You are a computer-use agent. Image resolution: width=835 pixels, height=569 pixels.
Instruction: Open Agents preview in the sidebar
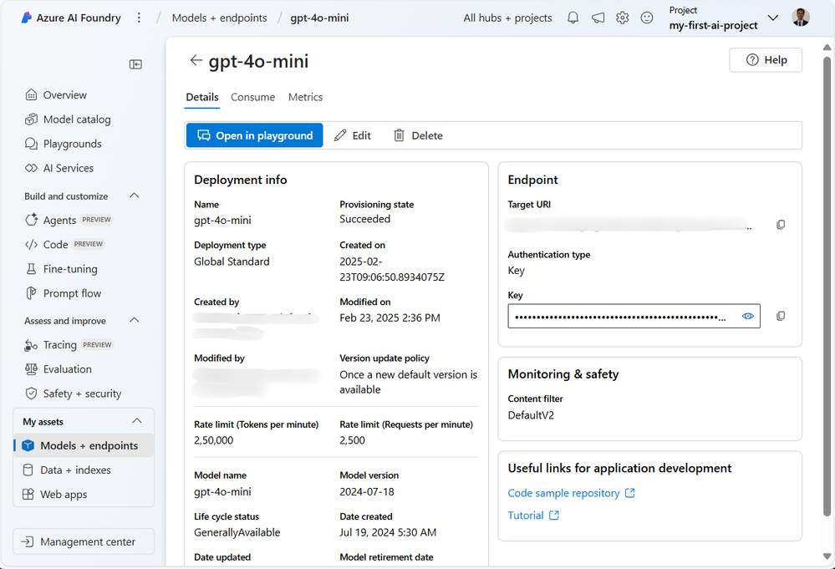coord(69,220)
